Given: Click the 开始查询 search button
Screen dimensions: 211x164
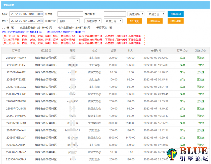Looking at the screenshot, I should click(x=176, y=14).
